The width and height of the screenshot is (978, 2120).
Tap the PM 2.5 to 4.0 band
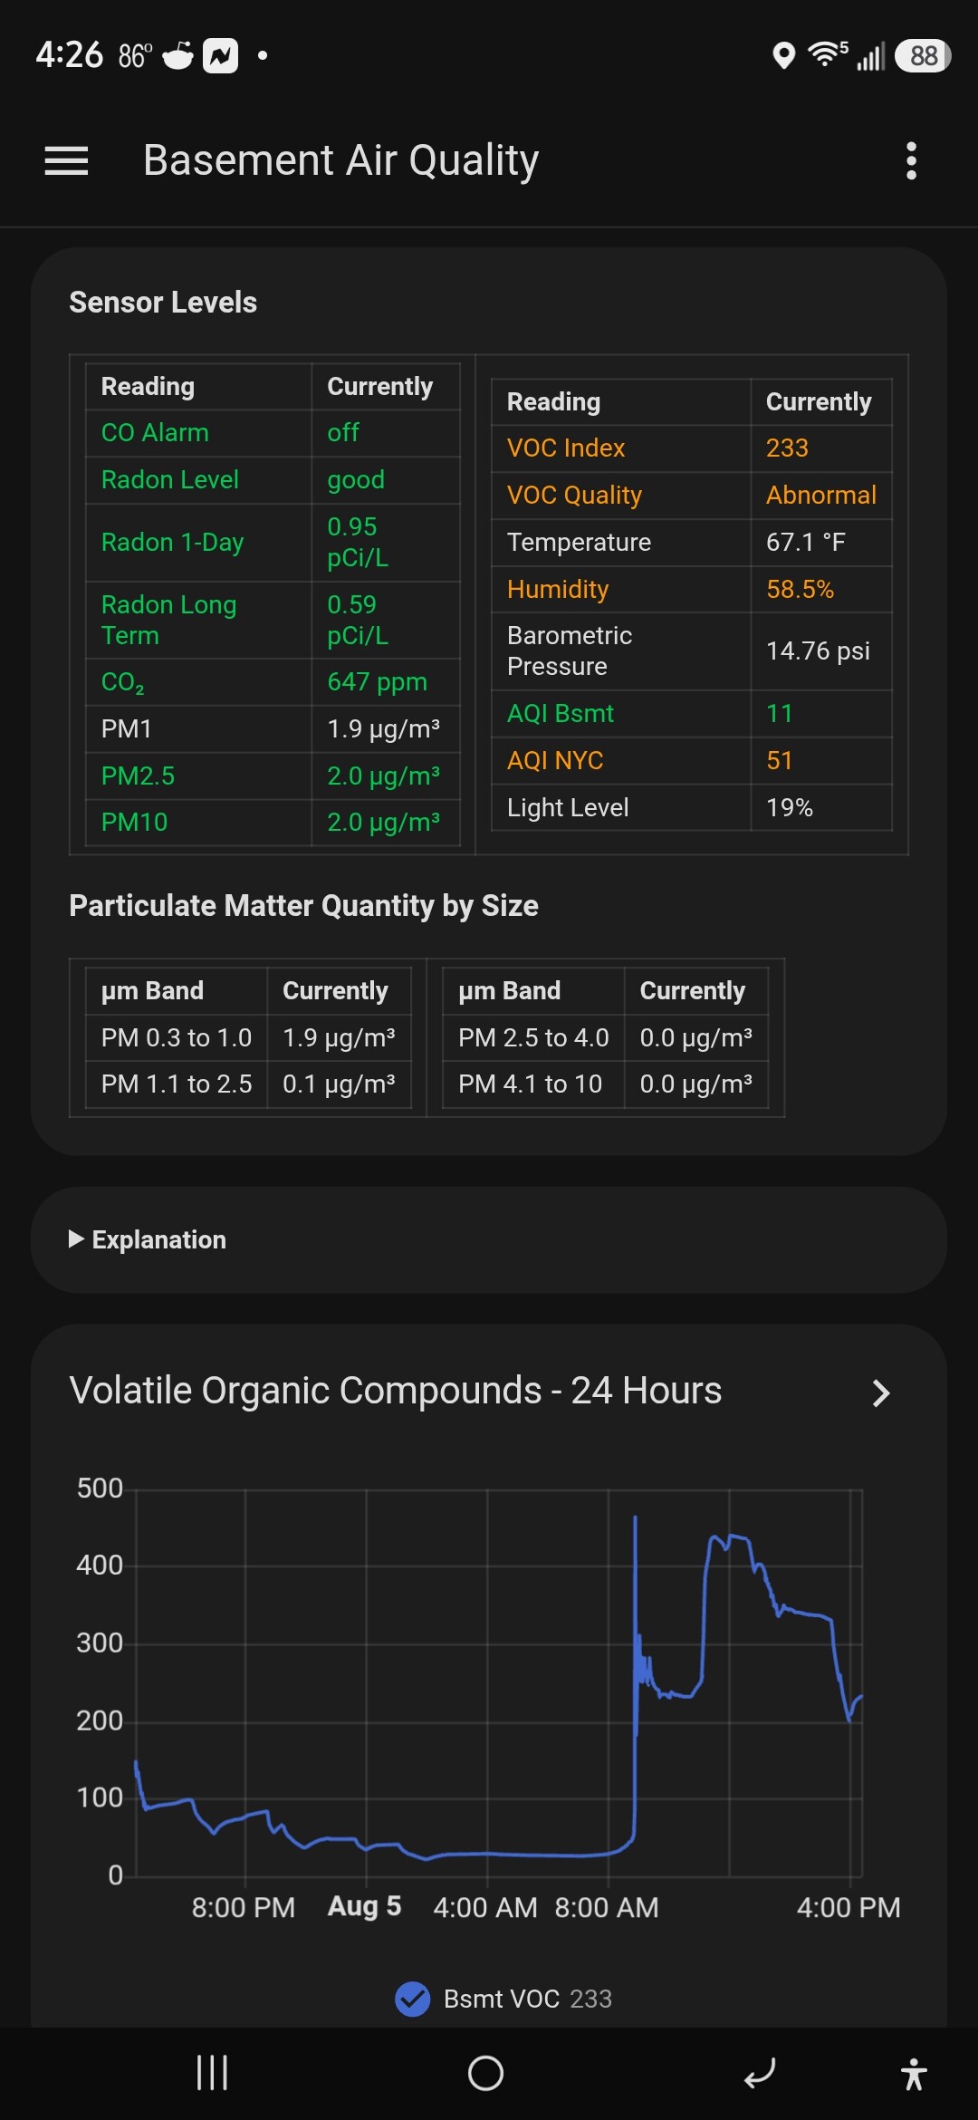(533, 1038)
